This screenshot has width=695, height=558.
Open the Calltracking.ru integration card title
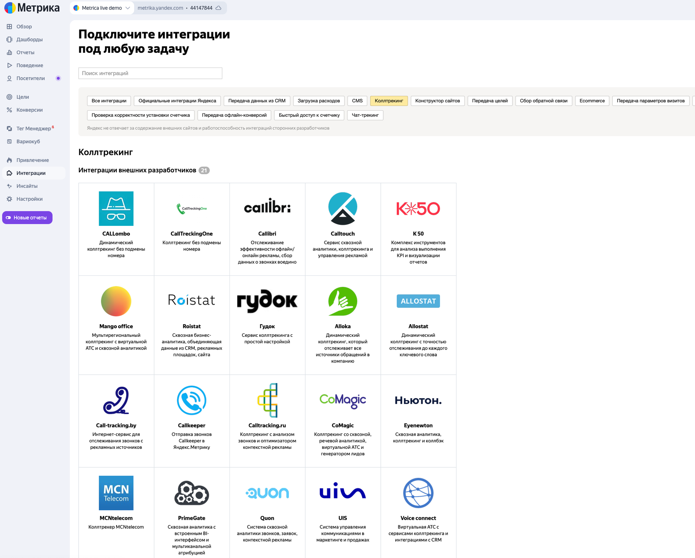[267, 425]
